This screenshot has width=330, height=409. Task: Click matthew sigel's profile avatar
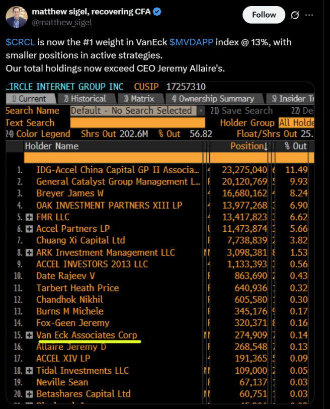click(17, 16)
